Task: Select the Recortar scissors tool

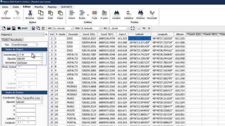Action: (30, 13)
